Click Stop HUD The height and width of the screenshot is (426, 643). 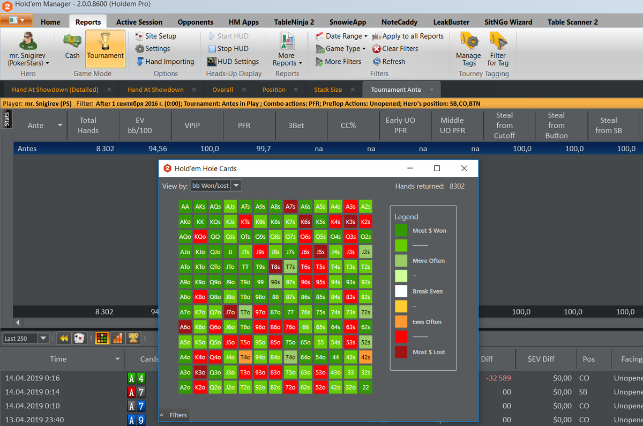click(x=228, y=48)
